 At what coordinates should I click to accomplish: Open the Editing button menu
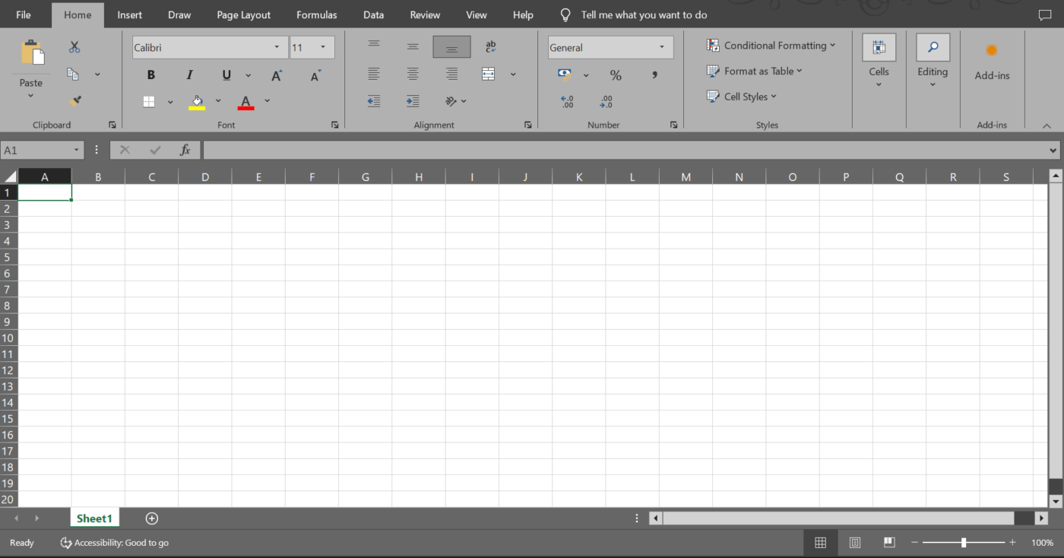(933, 61)
